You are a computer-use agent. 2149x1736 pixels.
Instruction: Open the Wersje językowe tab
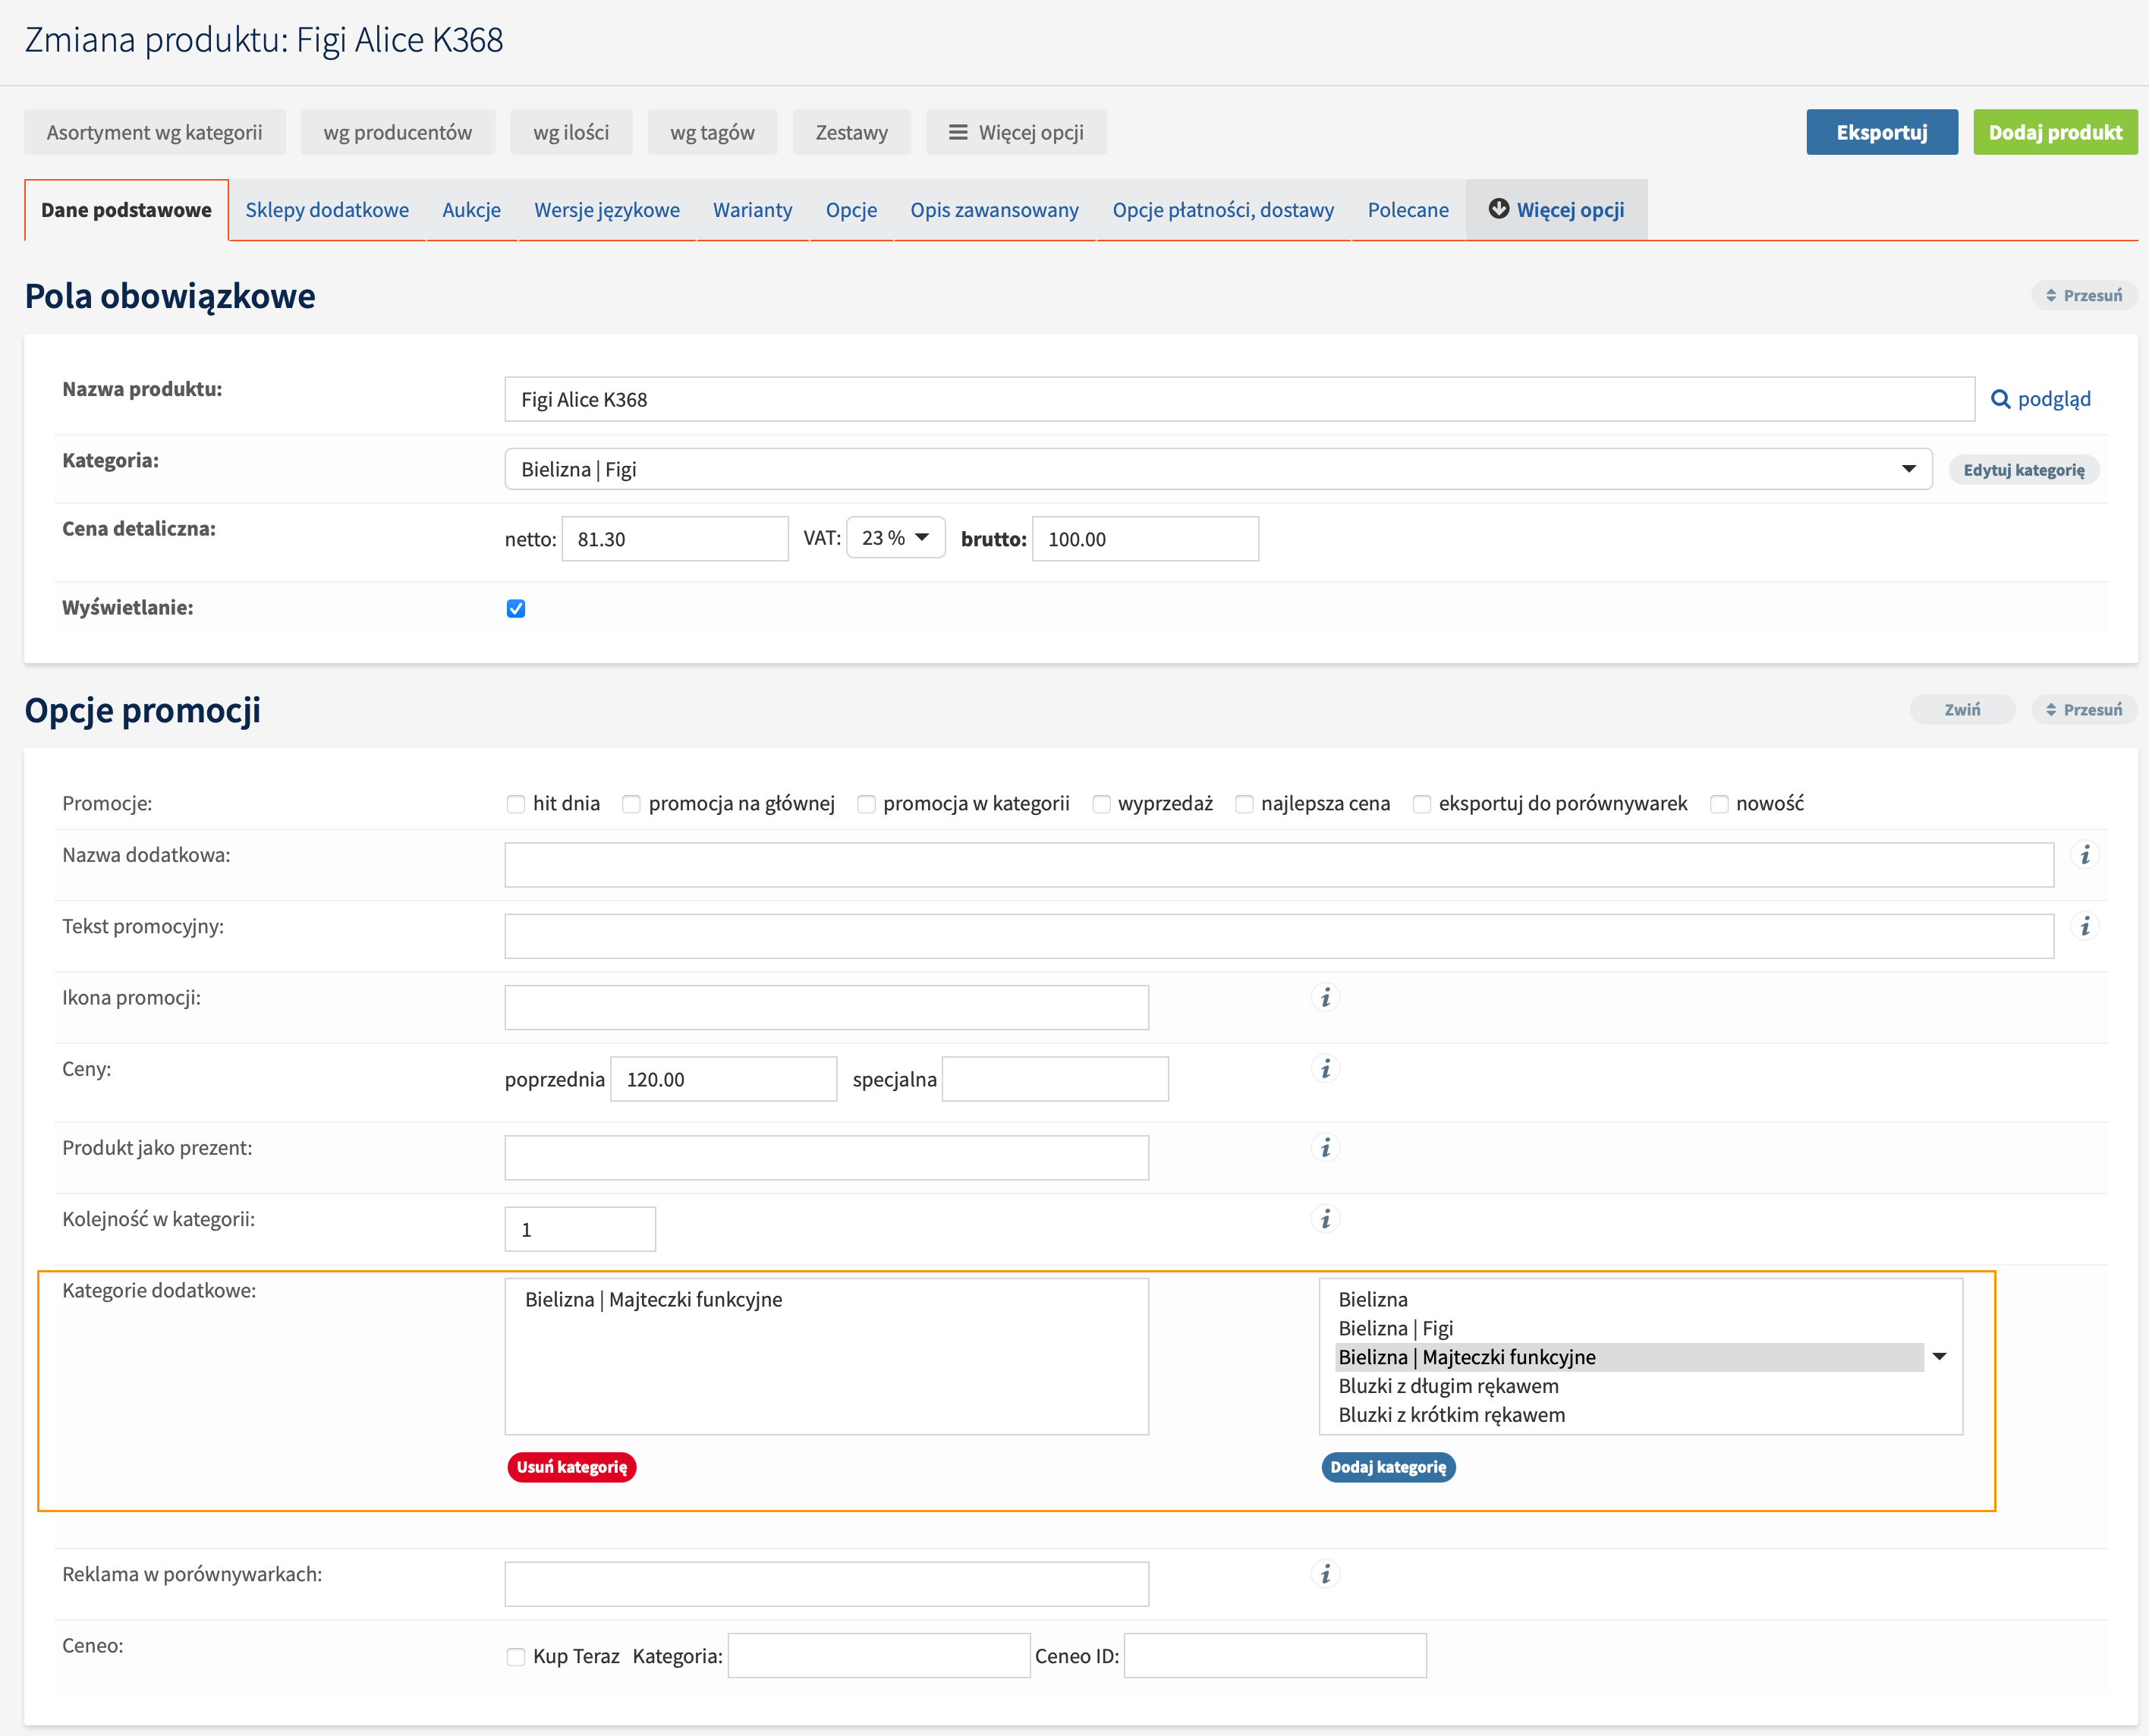pos(607,210)
